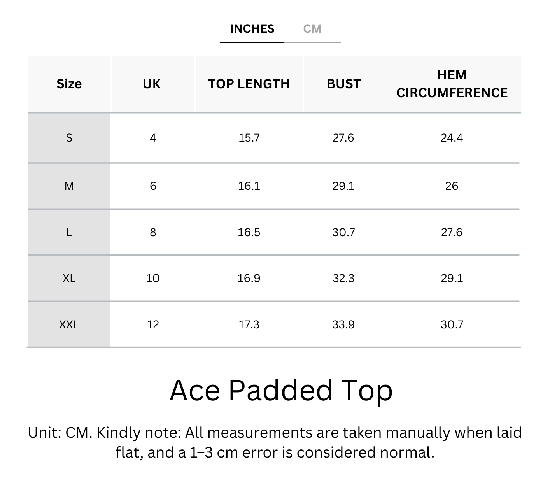Click hem circumference value 24.4

[452, 138]
